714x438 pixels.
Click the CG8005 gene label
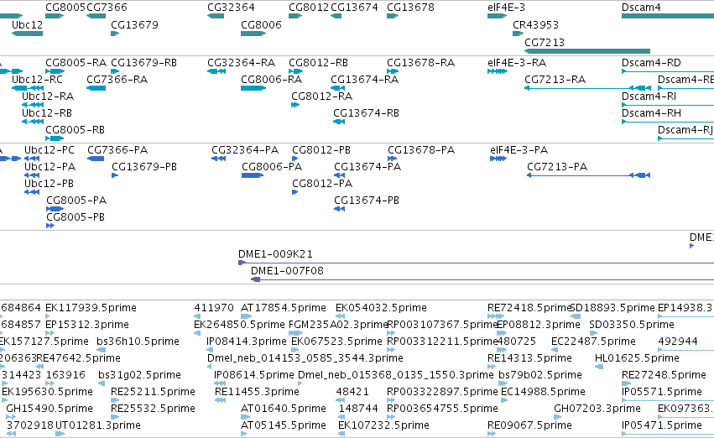(x=65, y=8)
